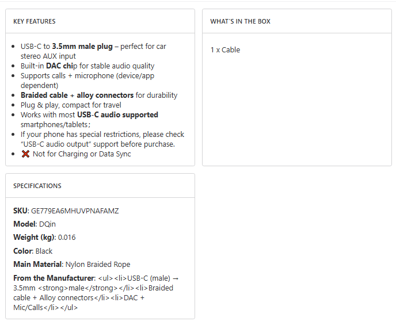Viewport: 396px width, 325px height.
Task: Click the Color value Black
Action: 44,251
